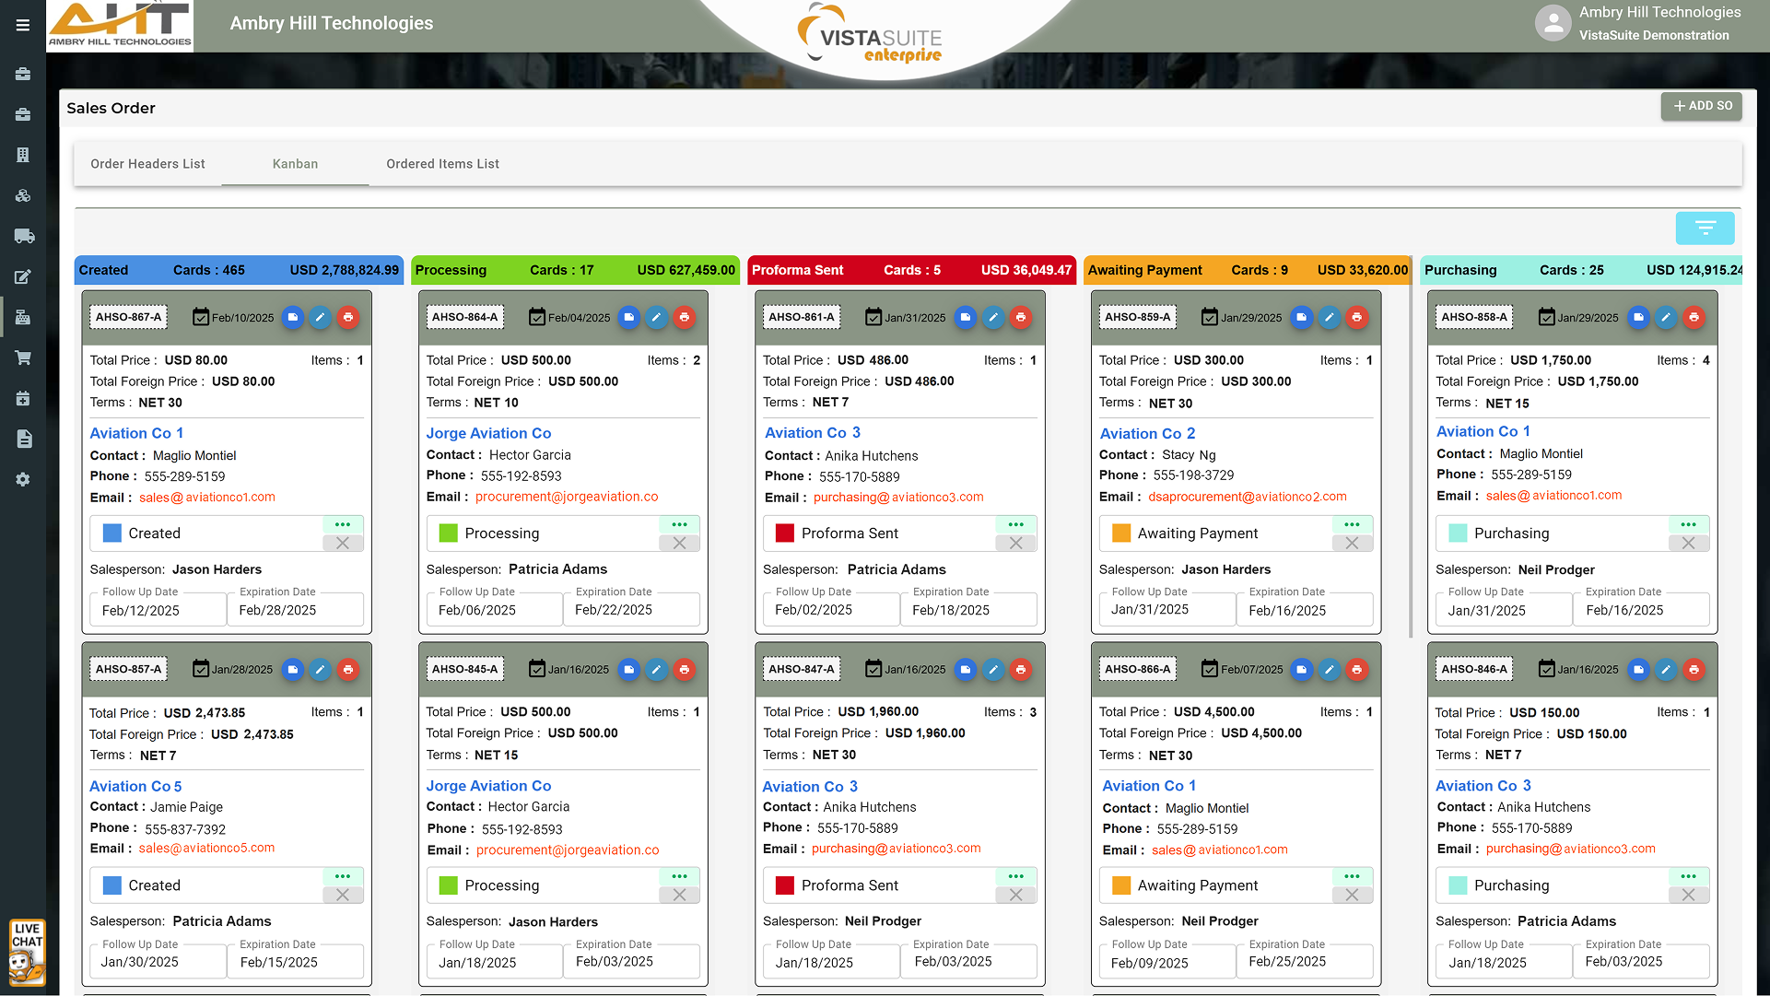The width and height of the screenshot is (1770, 996).
Task: Switch to the Order Headers List tab
Action: [x=147, y=164]
